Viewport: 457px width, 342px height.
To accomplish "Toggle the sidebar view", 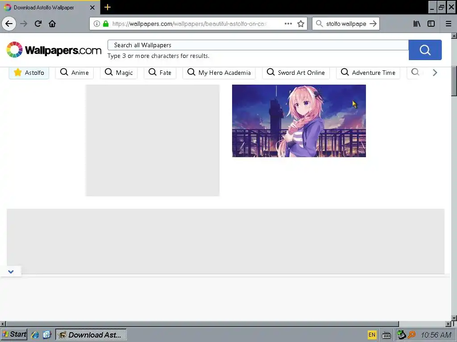I will click(431, 24).
